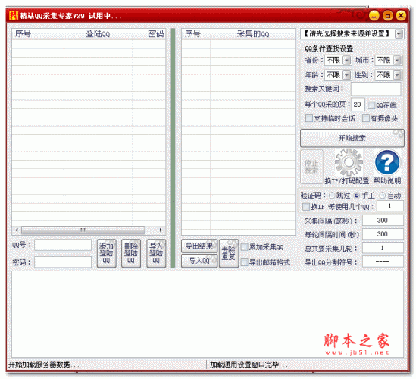416x379 pixels.
Task: Click the 导入QQ button
Action: click(x=199, y=261)
